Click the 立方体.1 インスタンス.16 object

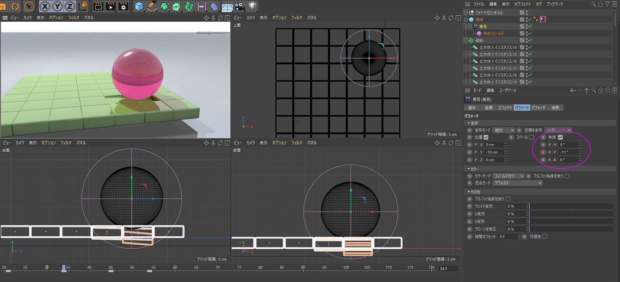497,61
